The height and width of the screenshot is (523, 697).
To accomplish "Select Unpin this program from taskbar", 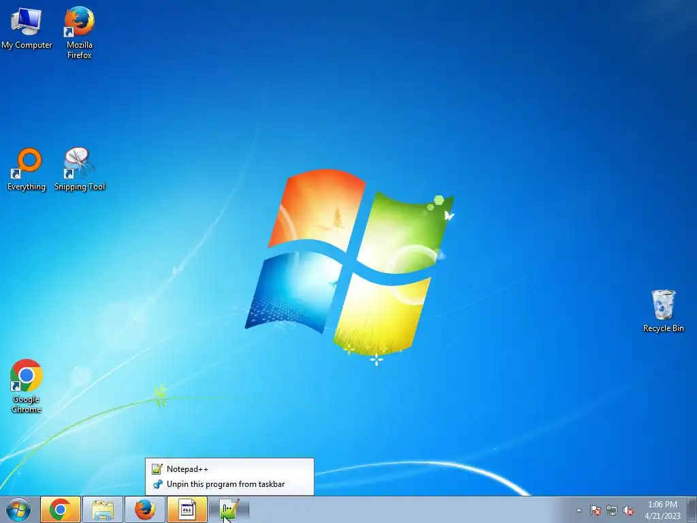I will pos(229,484).
